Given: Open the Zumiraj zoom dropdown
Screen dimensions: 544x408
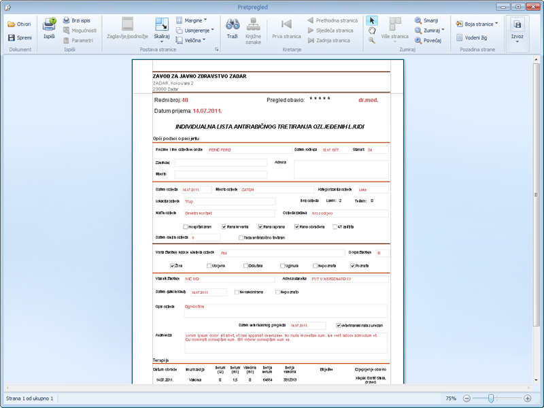Looking at the screenshot, I should coord(443,30).
